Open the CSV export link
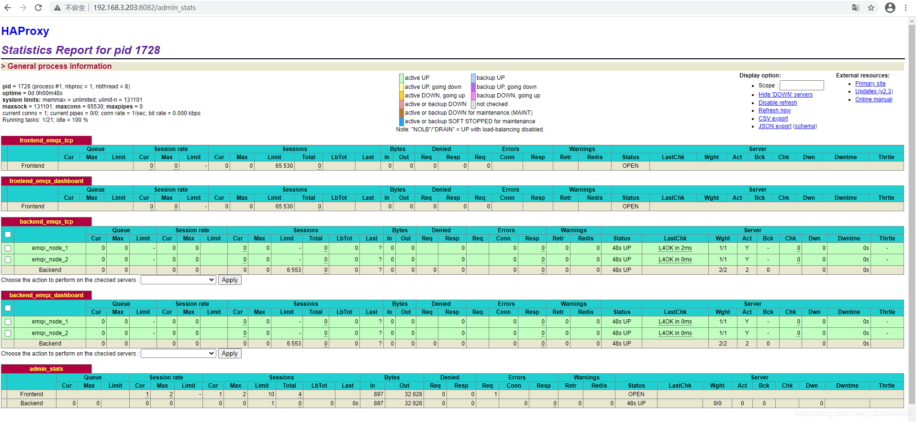The width and height of the screenshot is (916, 422). (x=773, y=119)
